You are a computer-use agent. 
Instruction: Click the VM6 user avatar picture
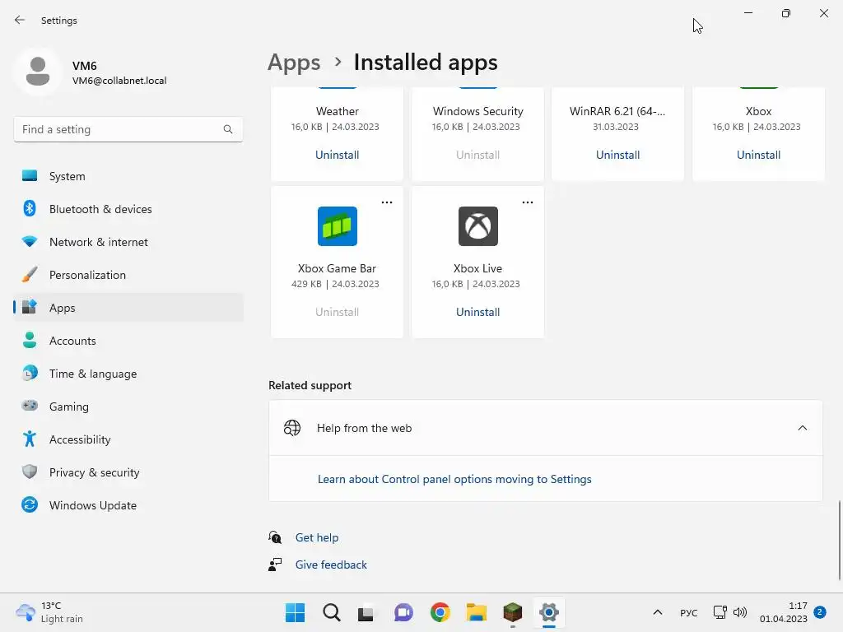[x=38, y=72]
